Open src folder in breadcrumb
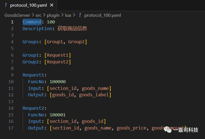Image resolution: width=205 pixels, height=139 pixels. (39, 15)
